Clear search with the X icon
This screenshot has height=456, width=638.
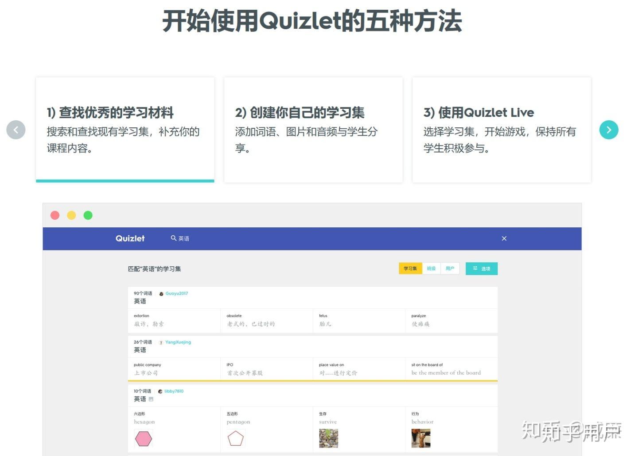click(x=504, y=238)
